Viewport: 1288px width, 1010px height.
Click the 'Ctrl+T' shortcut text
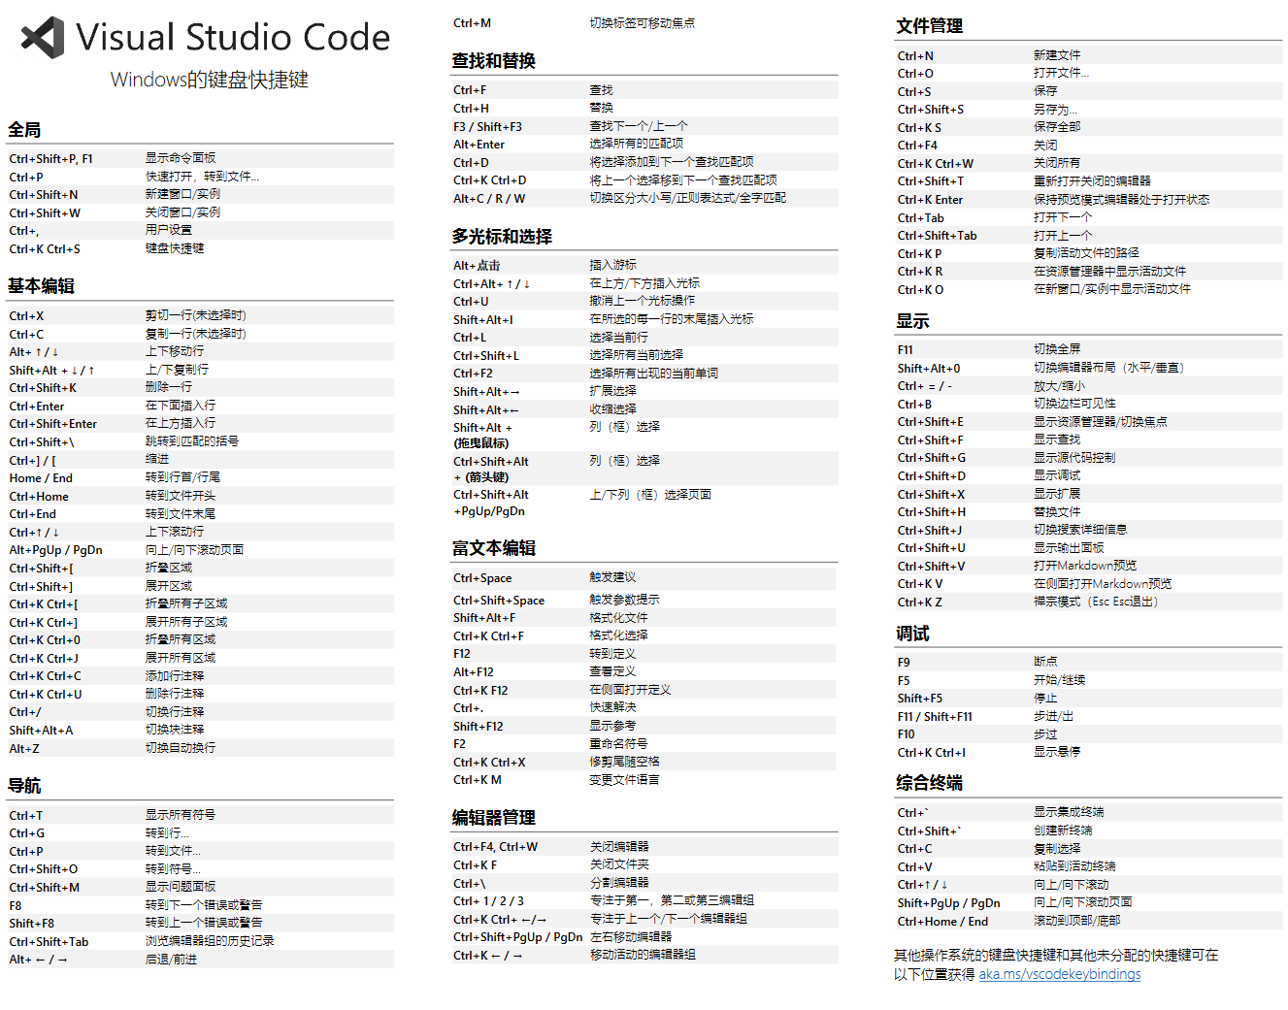(x=26, y=816)
